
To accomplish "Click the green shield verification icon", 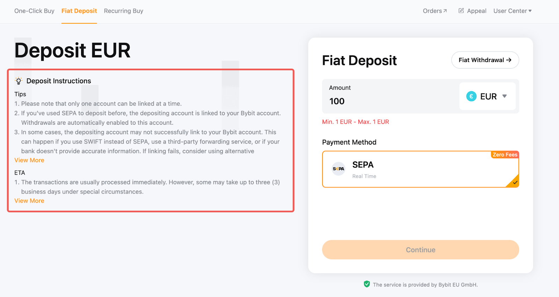I will pyautogui.click(x=367, y=284).
